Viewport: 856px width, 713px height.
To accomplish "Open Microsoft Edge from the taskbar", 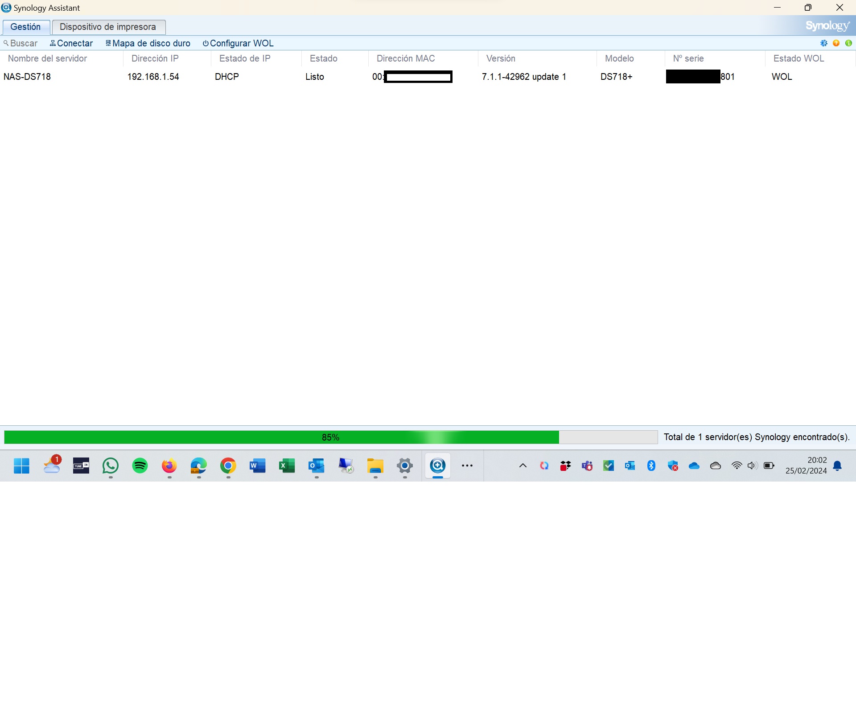I will tap(199, 466).
